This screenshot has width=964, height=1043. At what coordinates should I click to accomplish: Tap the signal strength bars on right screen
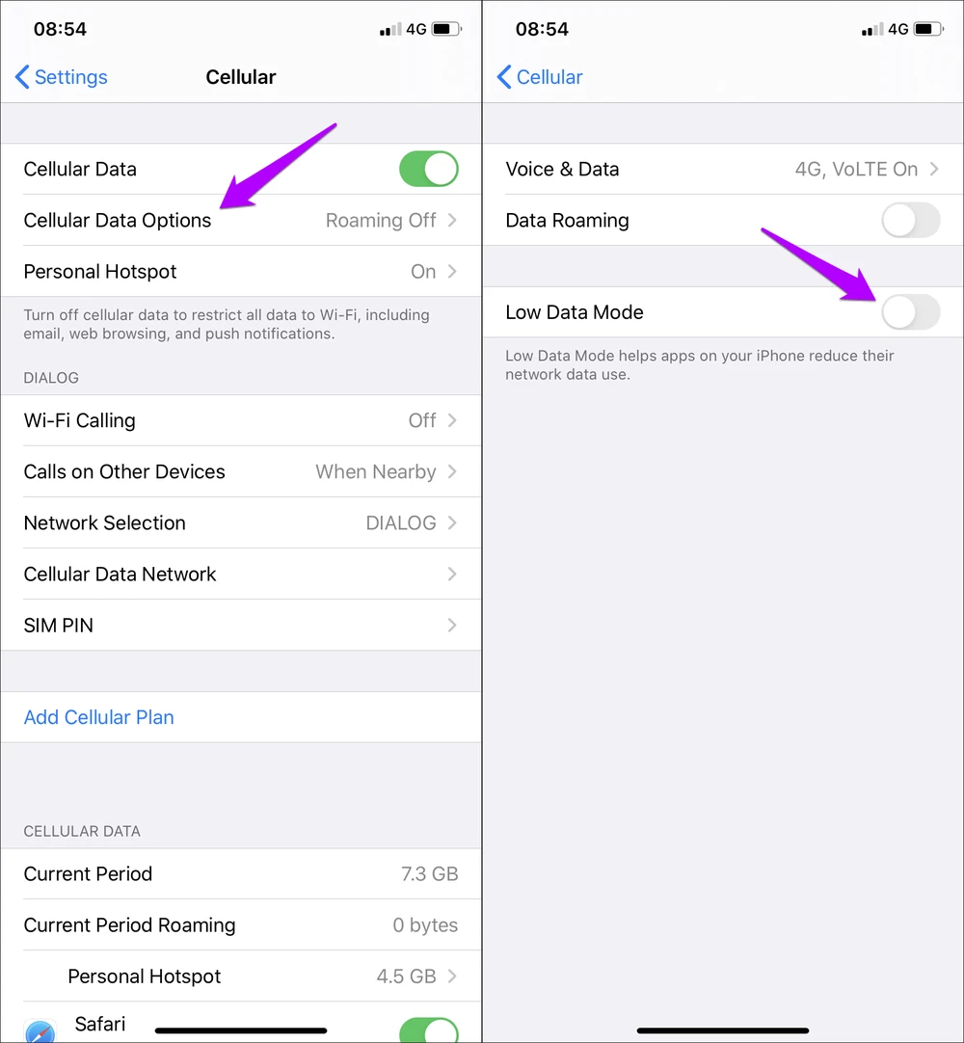(x=872, y=29)
